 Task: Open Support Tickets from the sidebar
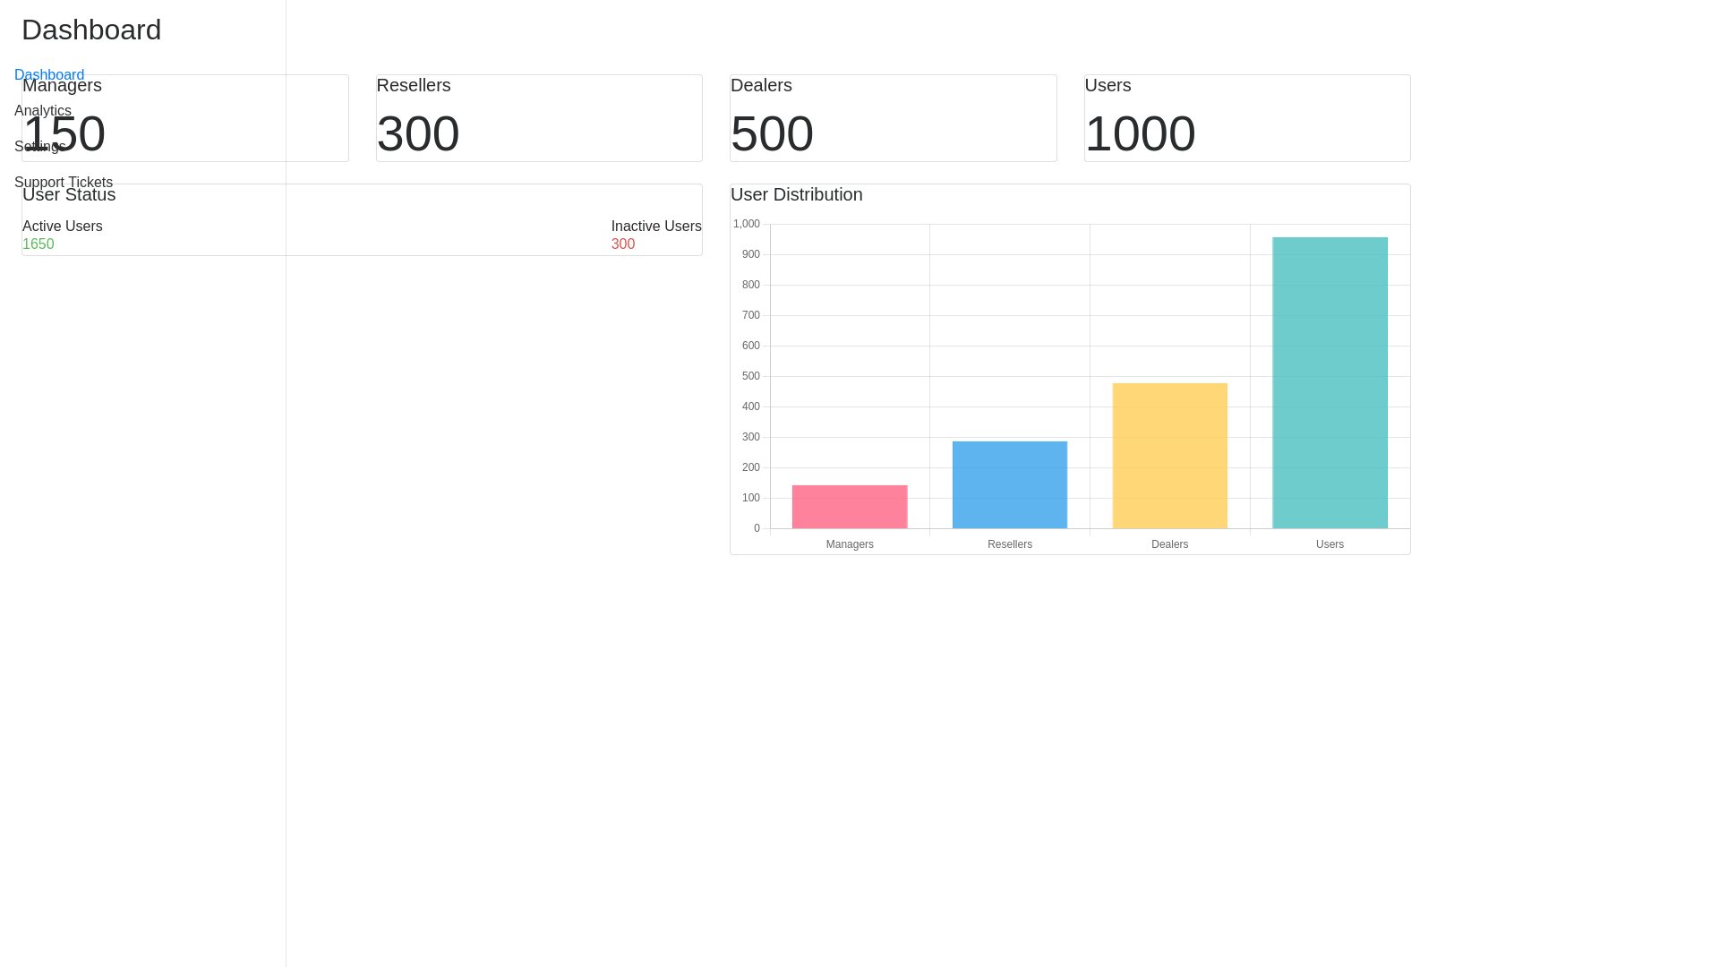point(63,182)
